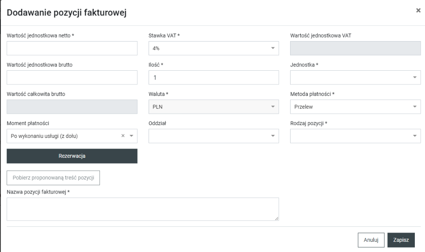Screen dimensions: 425x252
Task: Click the Wartość całkowita brutto field
Action: [x=72, y=107]
